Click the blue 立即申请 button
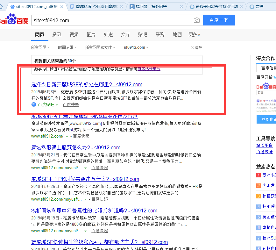 pos(266,119)
